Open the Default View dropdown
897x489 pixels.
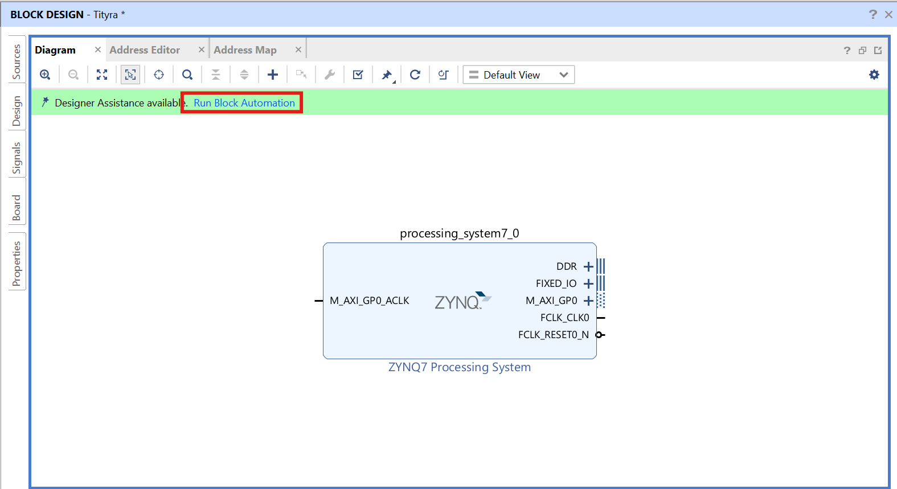tap(518, 75)
